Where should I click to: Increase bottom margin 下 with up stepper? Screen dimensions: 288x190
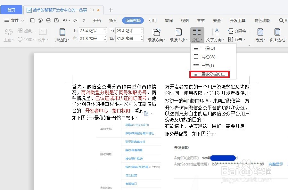(x=142, y=29)
